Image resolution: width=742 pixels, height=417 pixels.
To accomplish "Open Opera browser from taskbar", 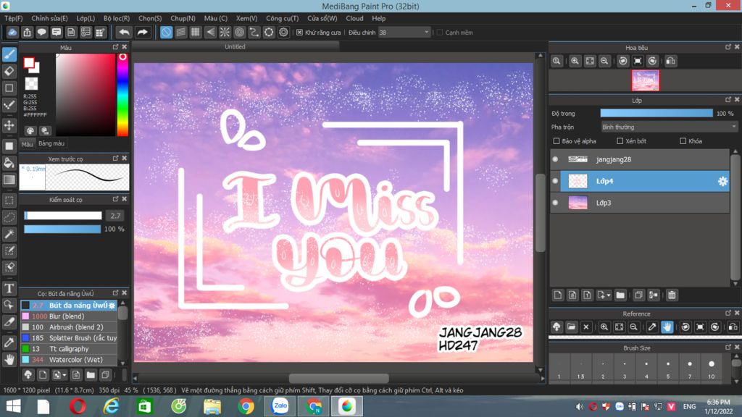I will [x=78, y=406].
